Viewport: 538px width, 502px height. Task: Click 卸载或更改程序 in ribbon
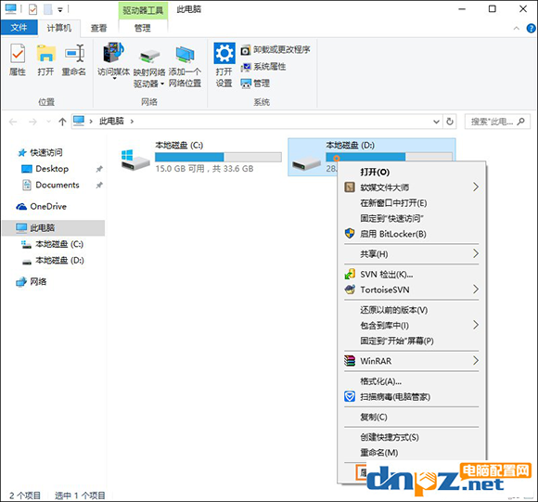275,50
